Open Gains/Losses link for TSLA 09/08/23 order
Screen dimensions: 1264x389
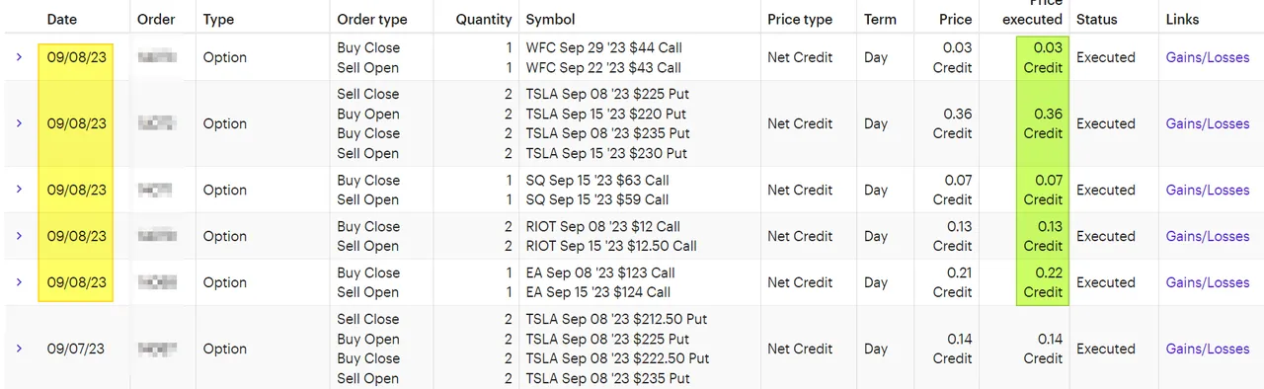click(1207, 123)
